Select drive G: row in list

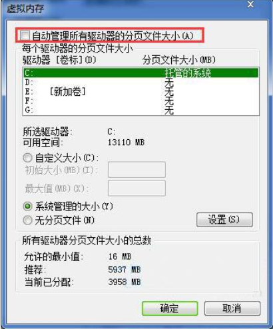point(141,110)
